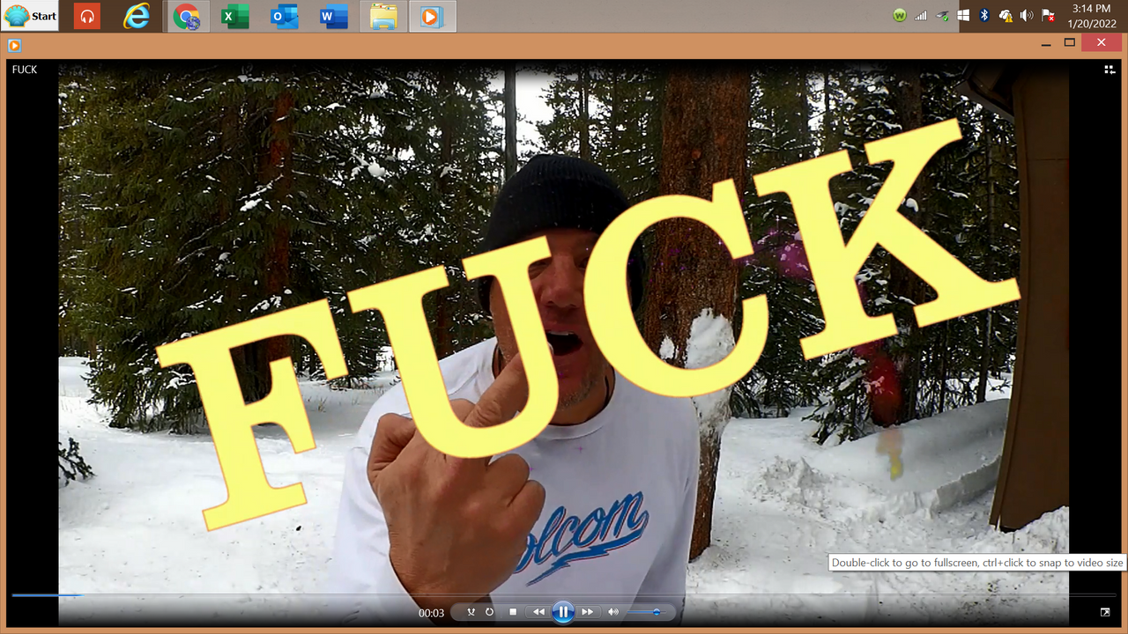Toggle shuffle mode in player
The image size is (1128, 634).
pyautogui.click(x=471, y=612)
